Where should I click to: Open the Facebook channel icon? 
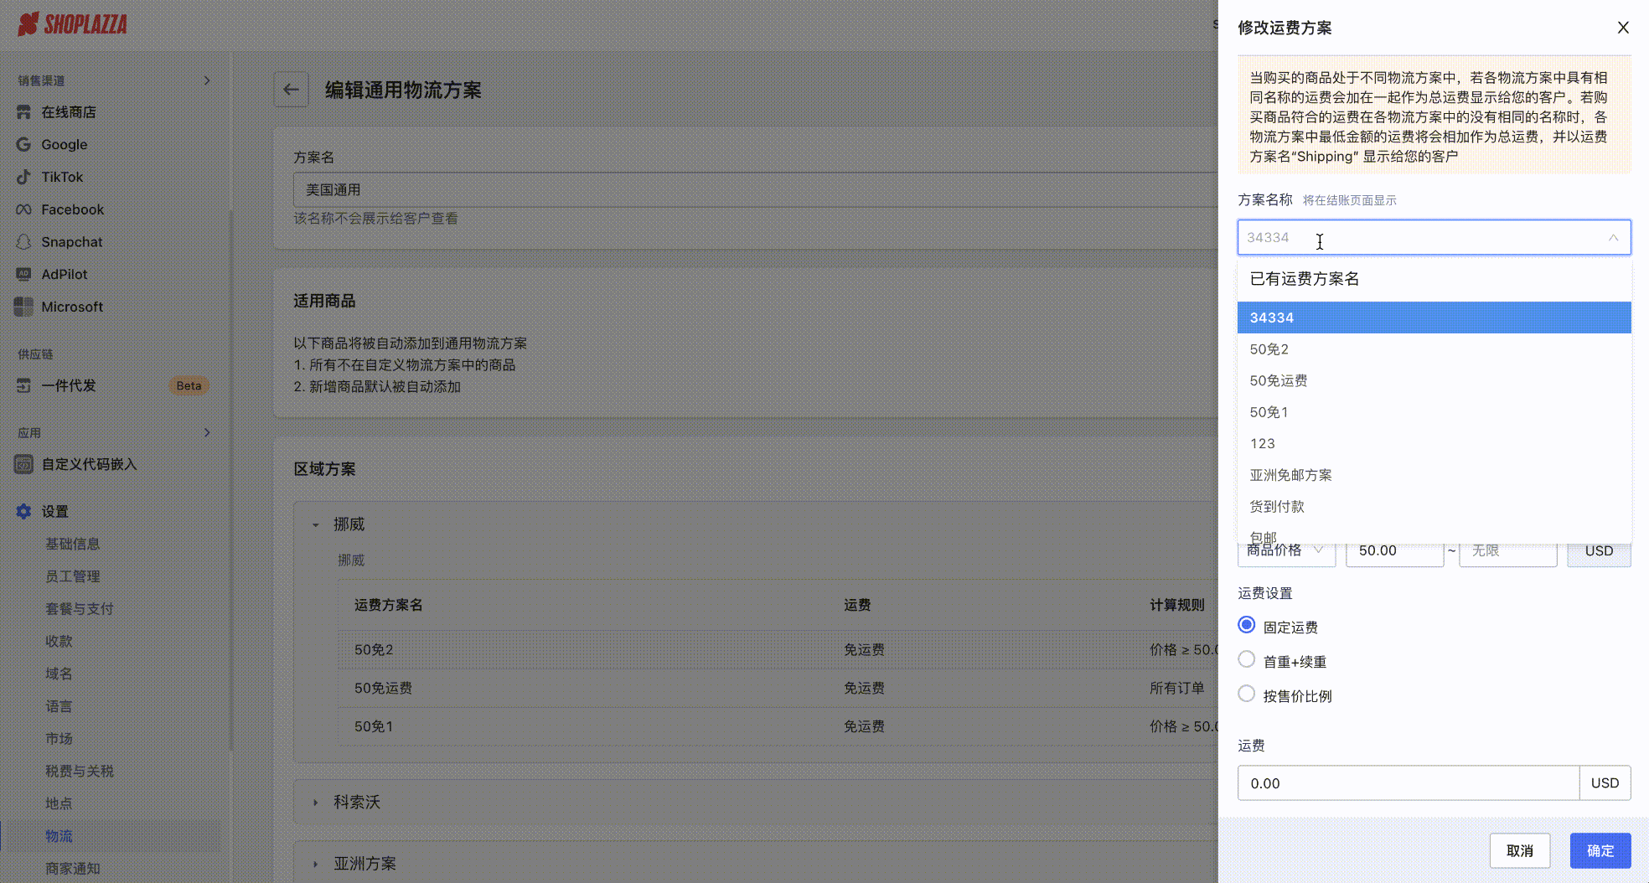pos(23,209)
